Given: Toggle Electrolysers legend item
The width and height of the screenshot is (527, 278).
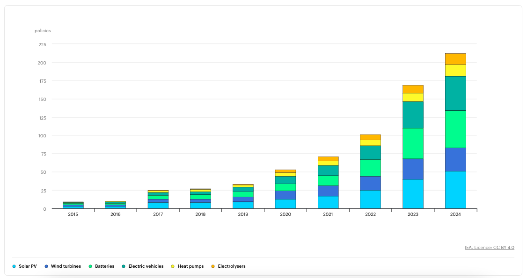Looking at the screenshot, I should (228, 266).
